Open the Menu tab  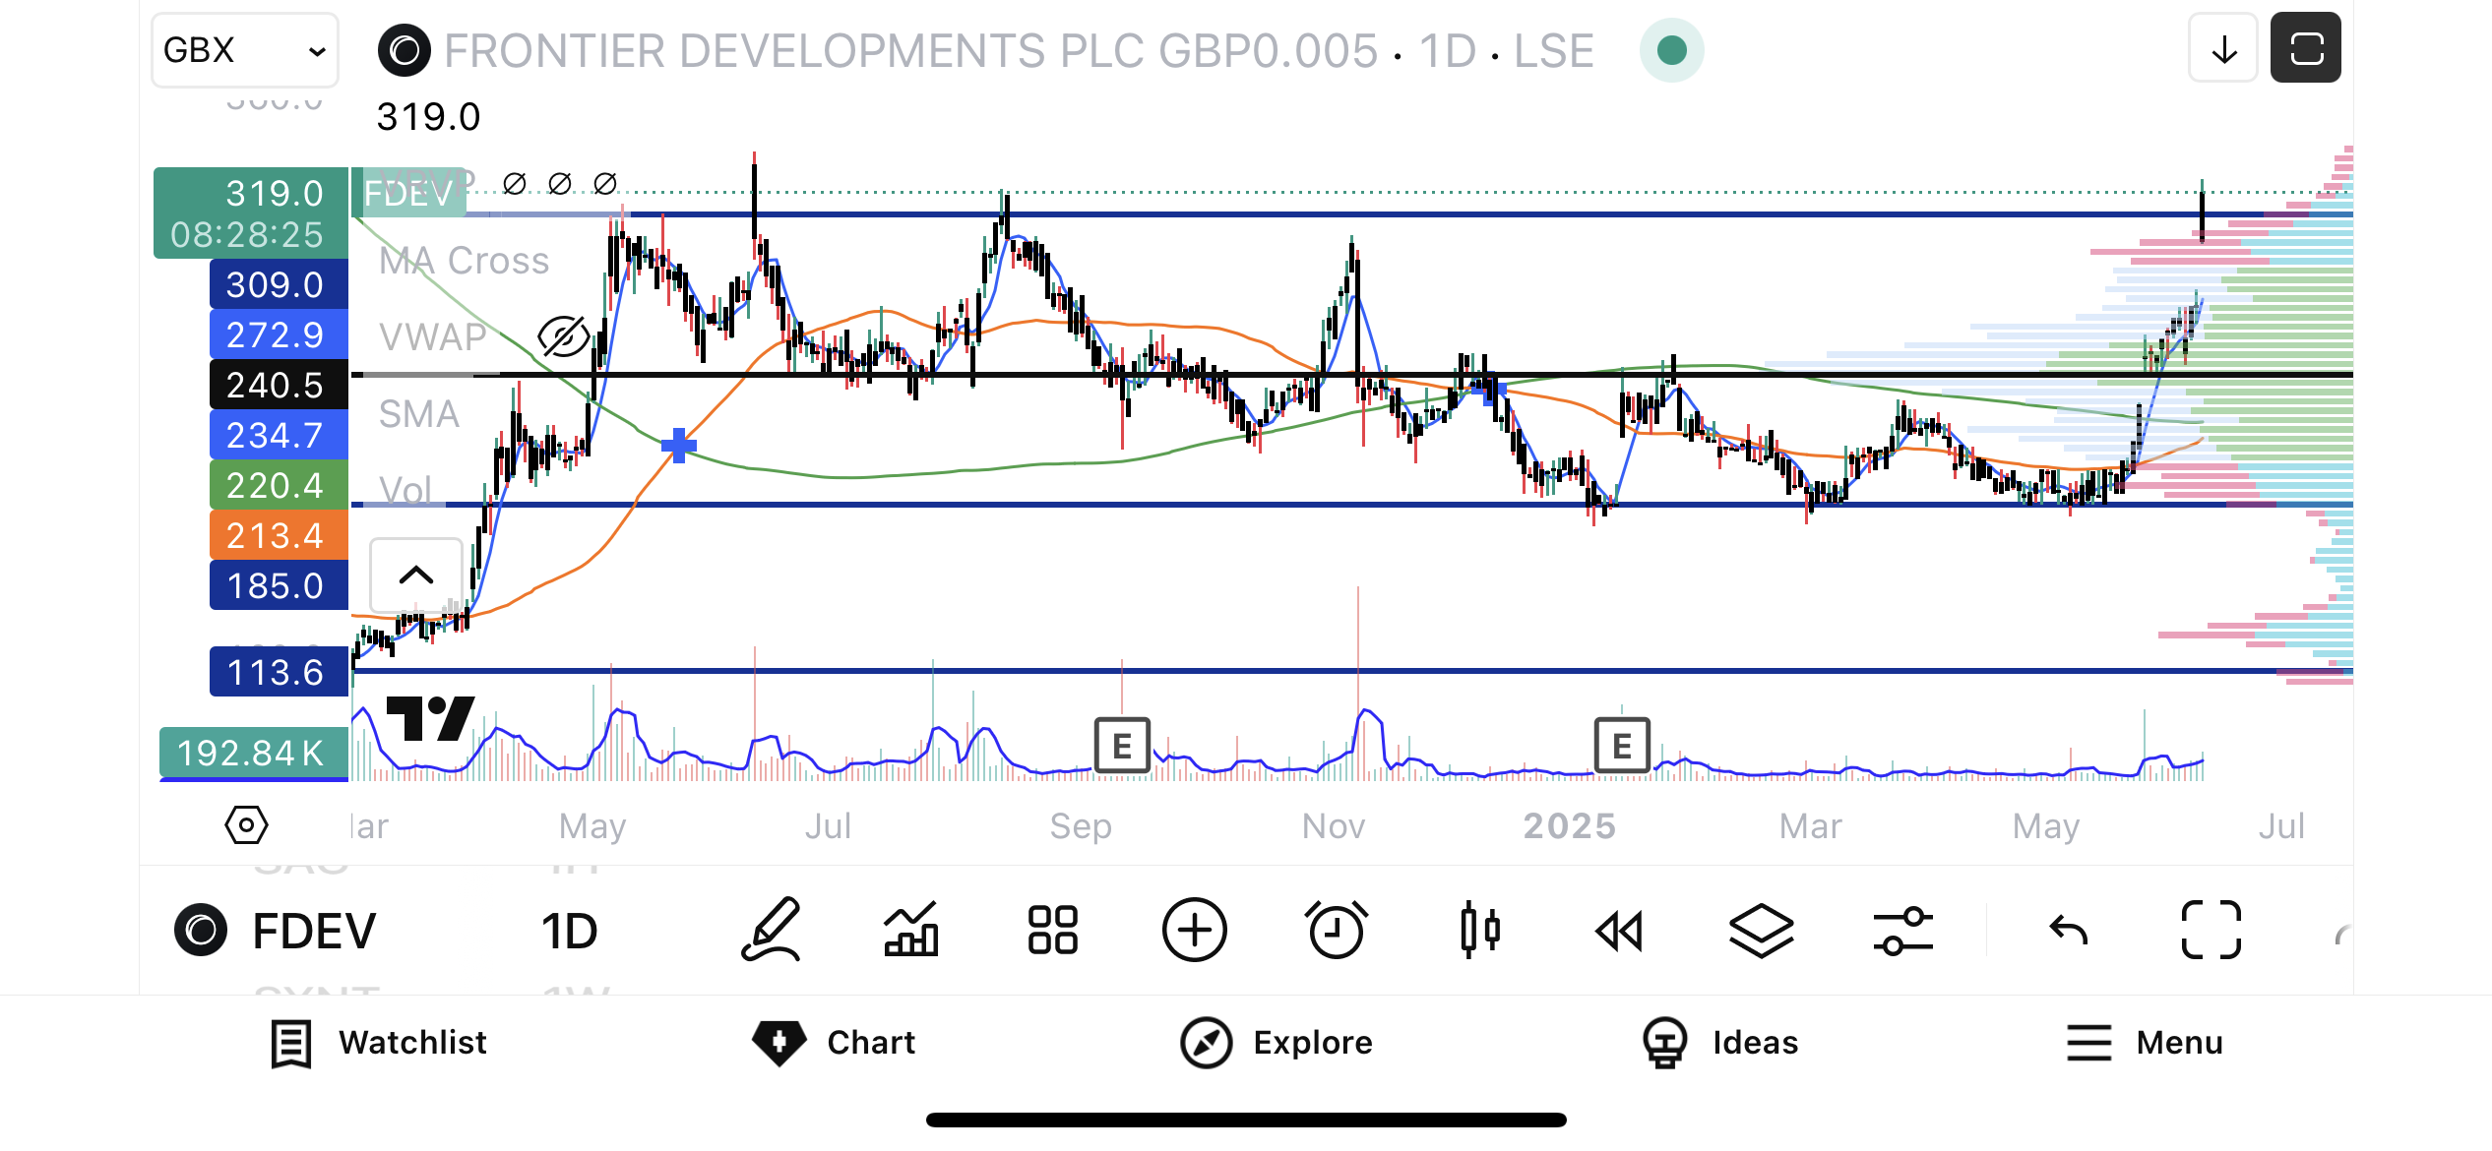[2144, 1043]
